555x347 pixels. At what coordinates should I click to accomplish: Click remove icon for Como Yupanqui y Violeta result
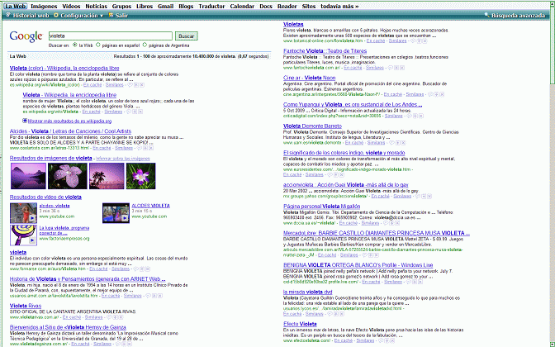pos(421,116)
